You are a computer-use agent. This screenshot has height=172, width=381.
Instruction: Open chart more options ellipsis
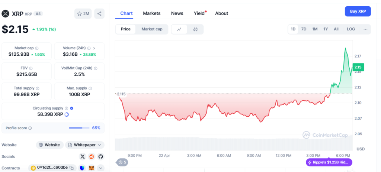pos(365,29)
